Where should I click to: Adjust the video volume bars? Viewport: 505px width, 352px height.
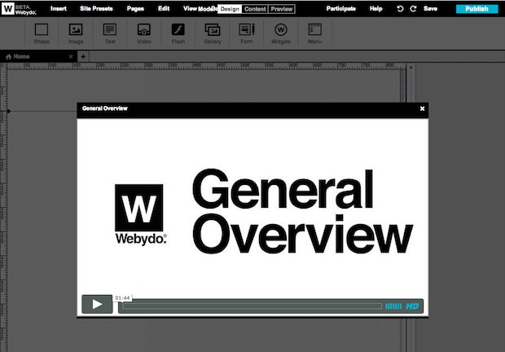[393, 306]
